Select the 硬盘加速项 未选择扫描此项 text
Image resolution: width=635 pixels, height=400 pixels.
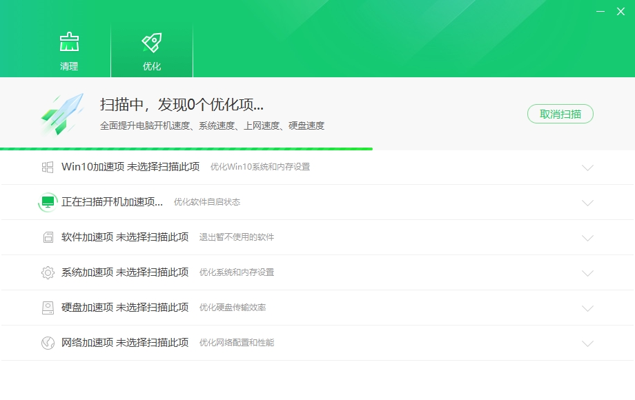click(125, 308)
